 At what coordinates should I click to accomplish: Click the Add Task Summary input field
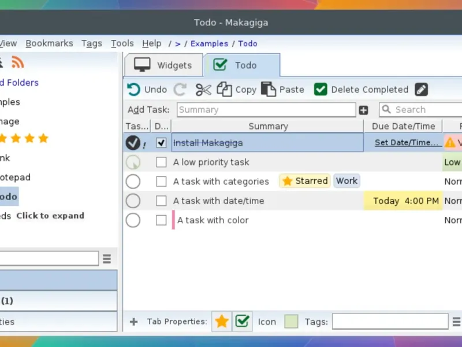266,110
